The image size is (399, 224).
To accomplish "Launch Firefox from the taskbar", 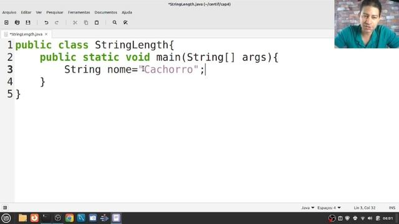I will click(35, 218).
